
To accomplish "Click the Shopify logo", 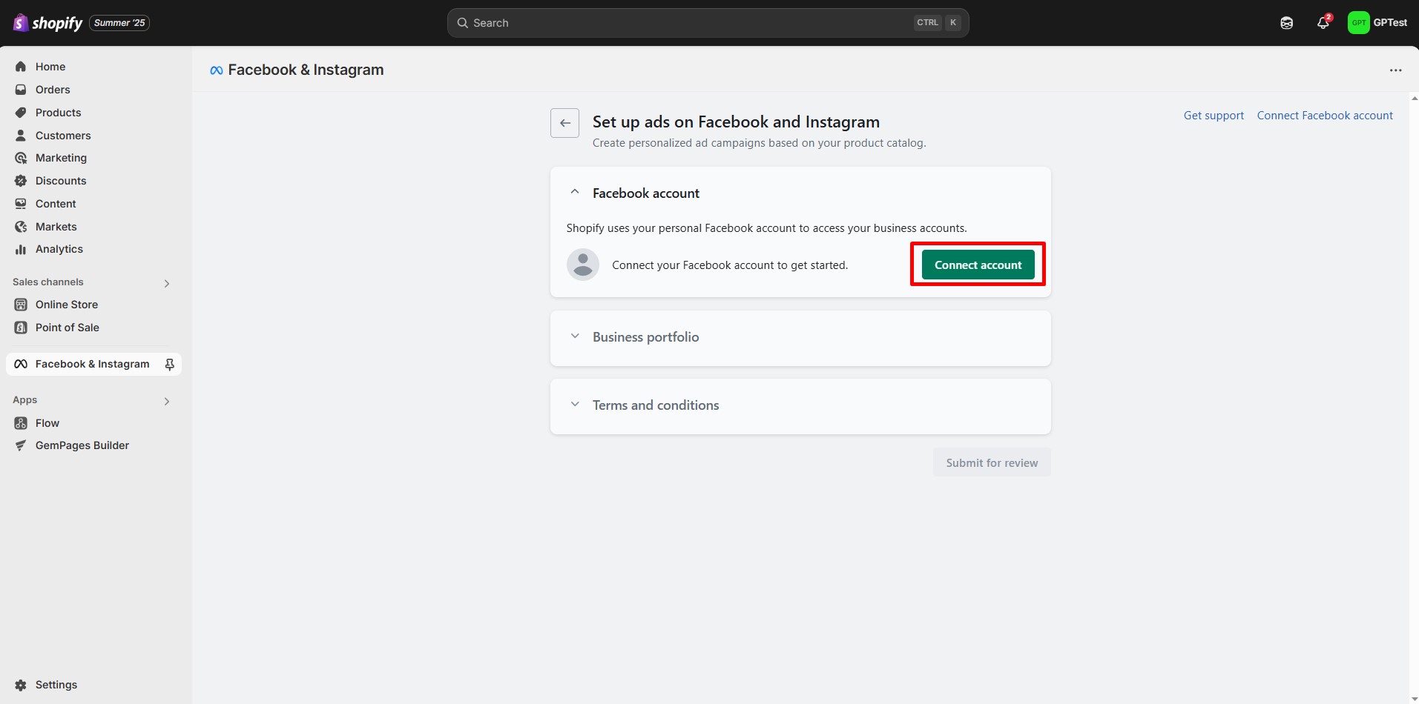I will 48,23.
